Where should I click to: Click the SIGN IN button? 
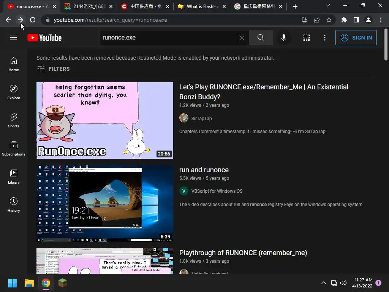pyautogui.click(x=356, y=38)
